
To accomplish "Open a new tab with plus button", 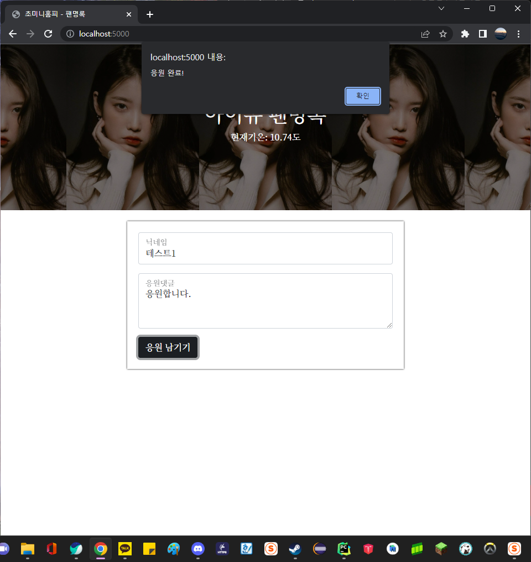I will [150, 14].
